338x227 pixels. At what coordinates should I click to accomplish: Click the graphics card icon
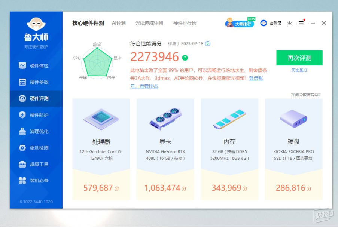coord(165,119)
